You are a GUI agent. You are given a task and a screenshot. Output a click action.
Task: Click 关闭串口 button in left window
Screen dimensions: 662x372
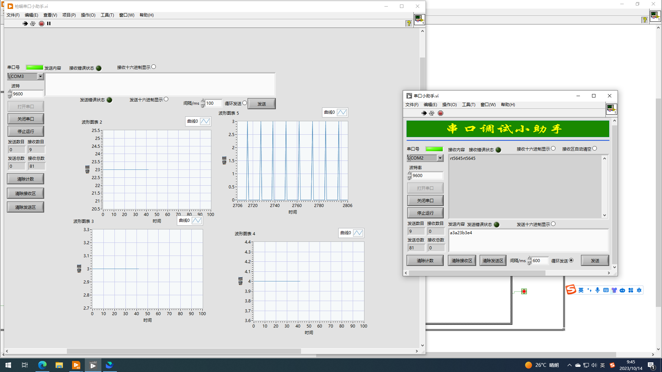point(26,119)
